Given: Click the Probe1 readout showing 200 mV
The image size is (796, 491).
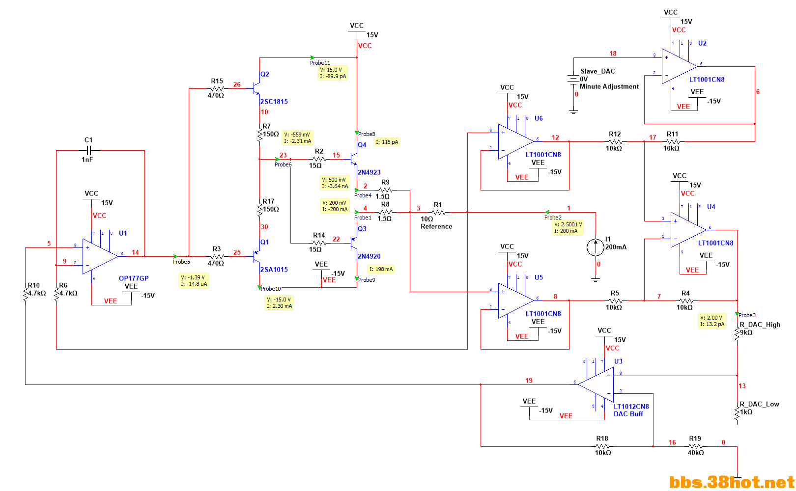Looking at the screenshot, I should (335, 206).
